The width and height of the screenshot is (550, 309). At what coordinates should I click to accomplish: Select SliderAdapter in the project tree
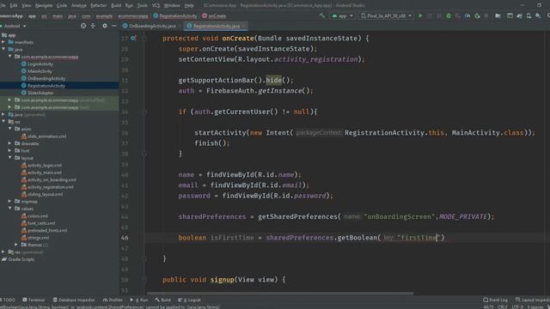click(x=40, y=93)
